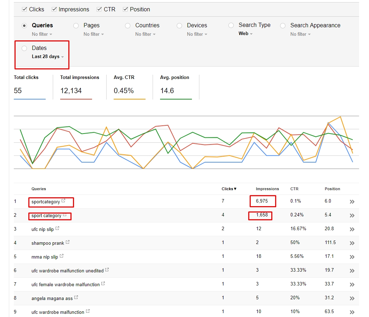Toggle the Impressions checkbox
Screen dimensions: 369x317
(x=54, y=9)
